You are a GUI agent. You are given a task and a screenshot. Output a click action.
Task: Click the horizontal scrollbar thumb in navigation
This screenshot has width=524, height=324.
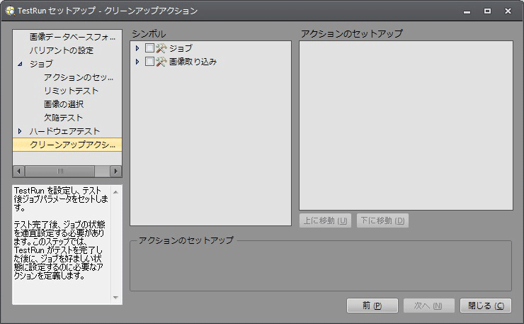click(x=60, y=172)
